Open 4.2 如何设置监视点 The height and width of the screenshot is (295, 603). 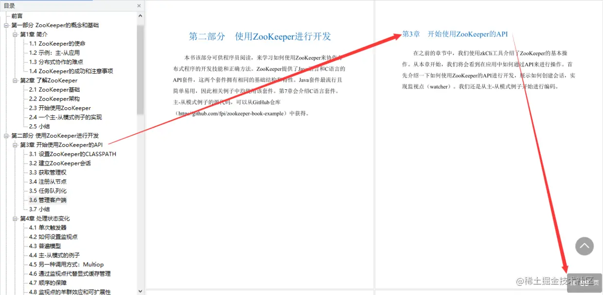pos(53,237)
